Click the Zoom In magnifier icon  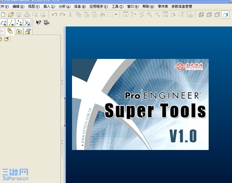point(149,15)
